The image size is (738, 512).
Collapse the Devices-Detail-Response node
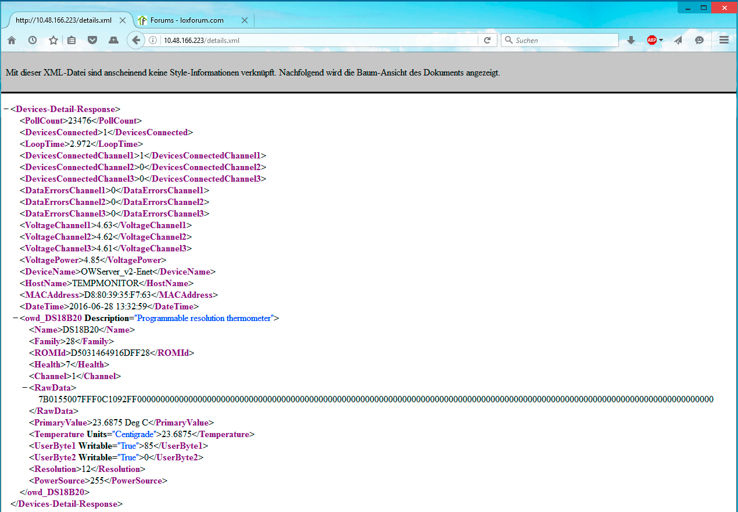coord(6,109)
